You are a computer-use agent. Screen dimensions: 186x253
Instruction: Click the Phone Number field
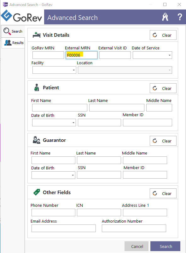53,212
